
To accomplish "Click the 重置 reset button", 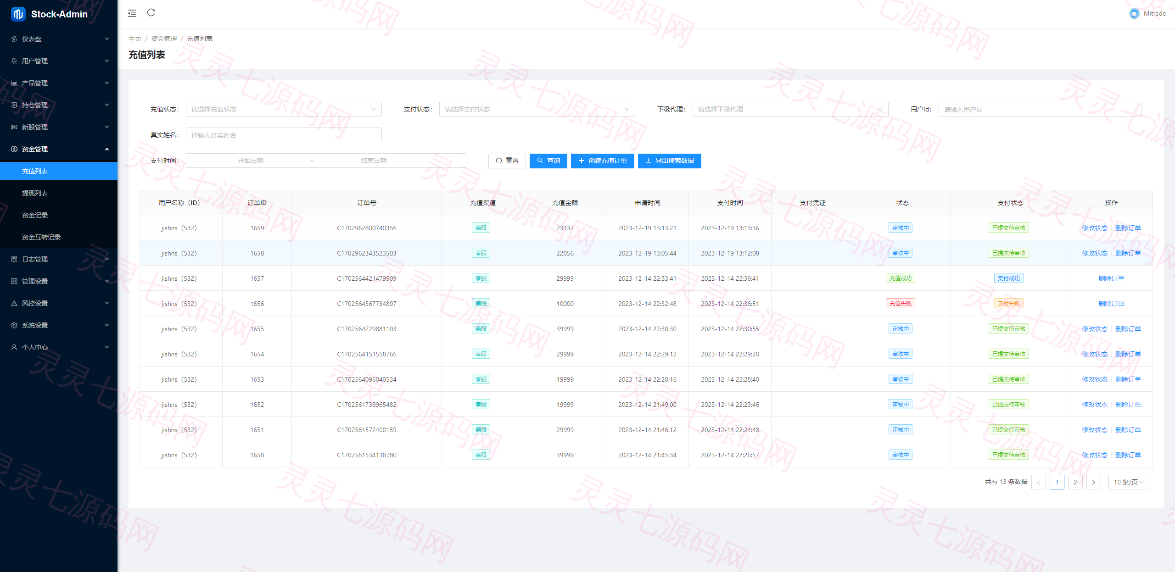I will (507, 161).
